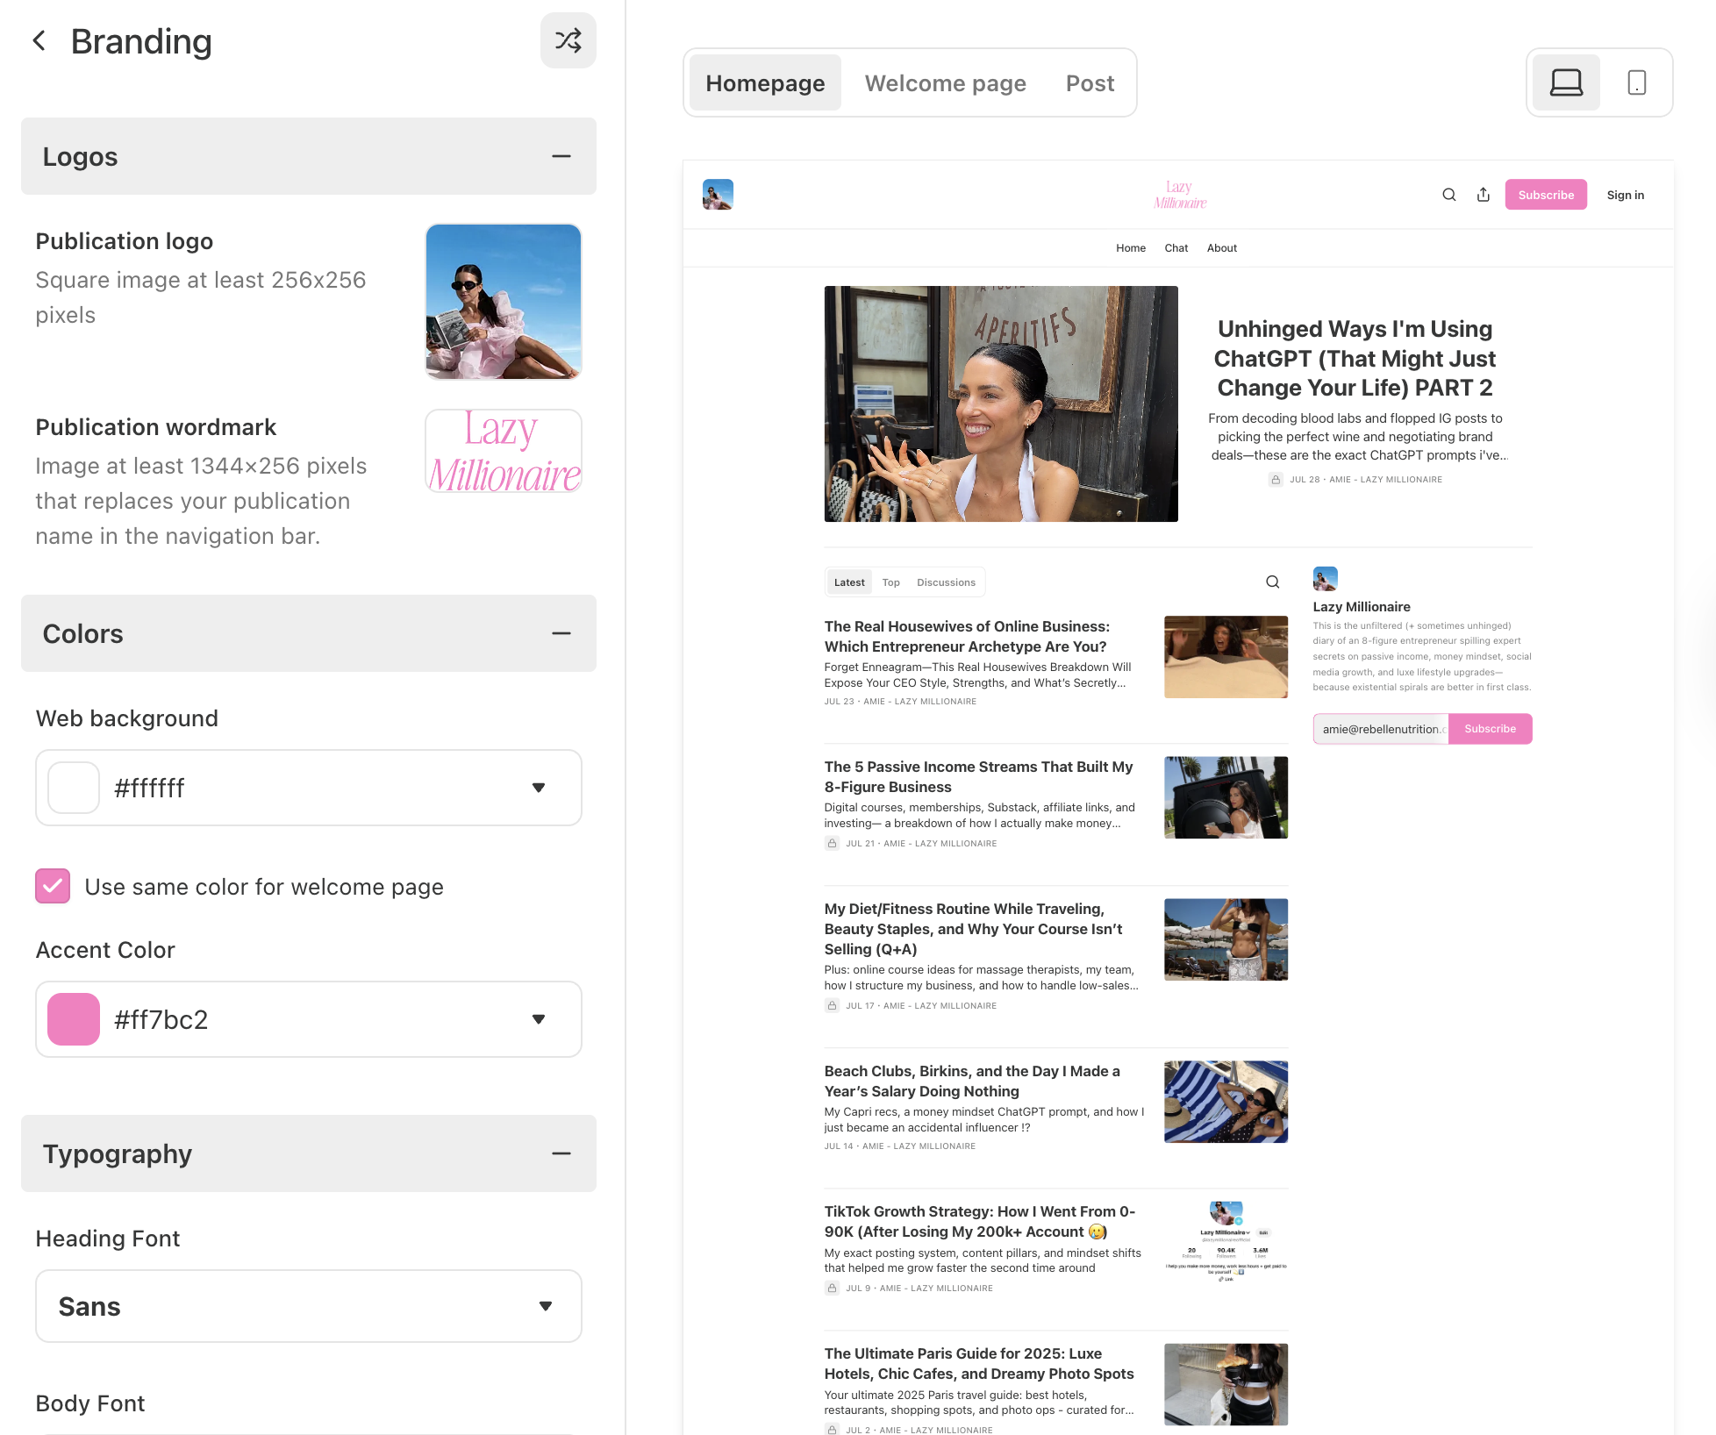Click the back arrow next to Branding

click(x=39, y=40)
